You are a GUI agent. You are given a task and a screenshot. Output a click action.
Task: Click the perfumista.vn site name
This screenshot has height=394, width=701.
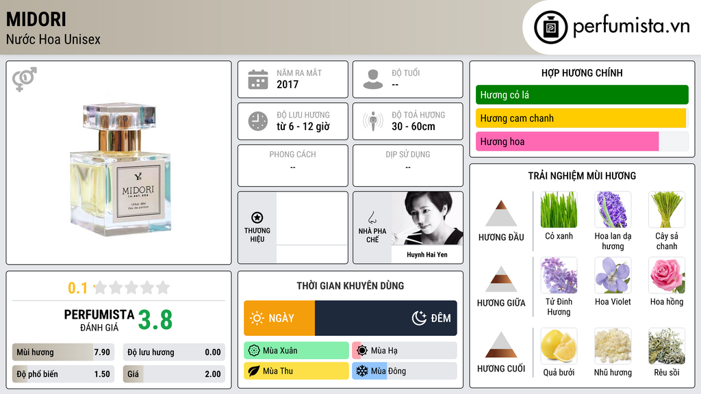[631, 27]
